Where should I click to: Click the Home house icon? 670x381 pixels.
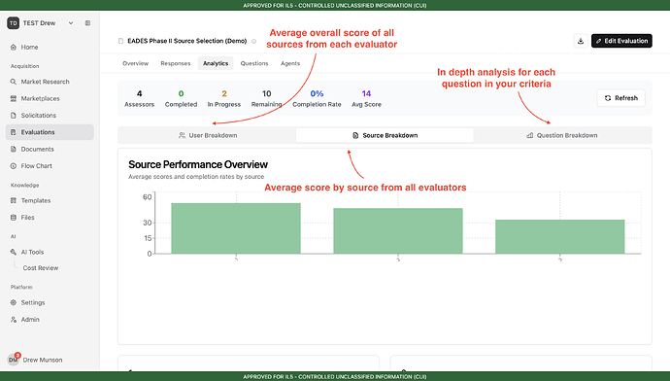coord(14,47)
